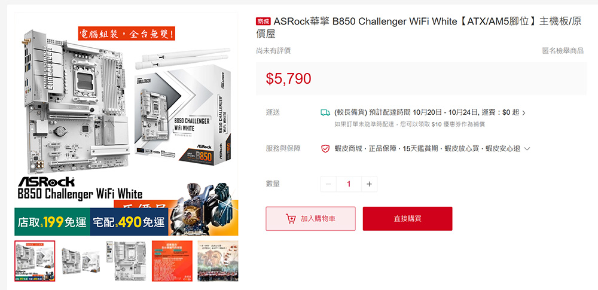Image resolution: width=598 pixels, height=290 pixels.
Task: Report product via 匿名檢舉商品 link
Action: [x=563, y=51]
